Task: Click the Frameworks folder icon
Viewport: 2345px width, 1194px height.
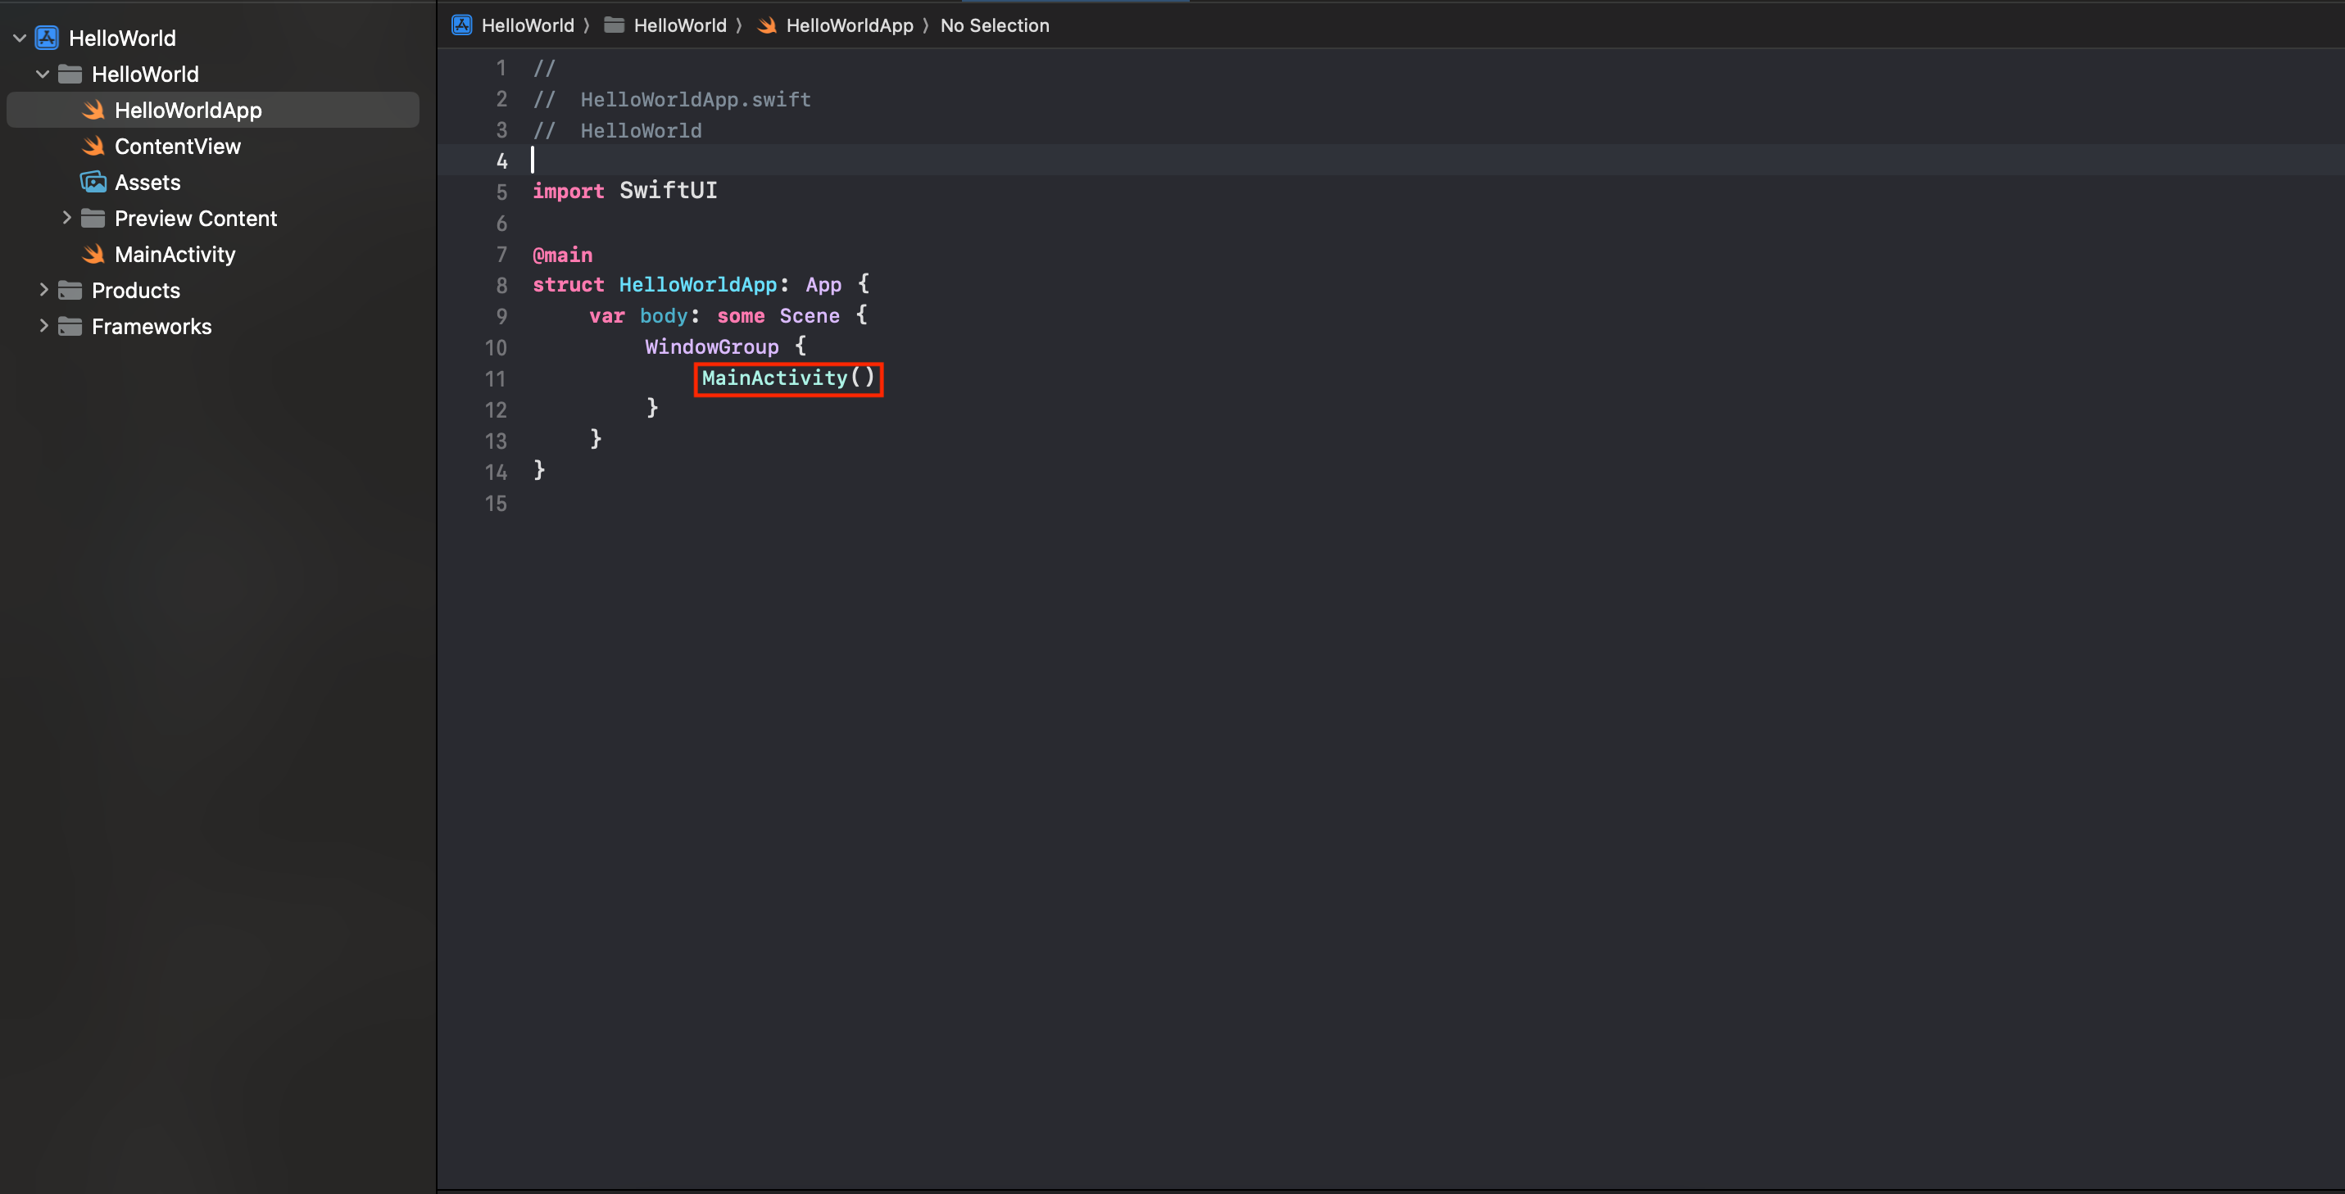Action: 70,327
